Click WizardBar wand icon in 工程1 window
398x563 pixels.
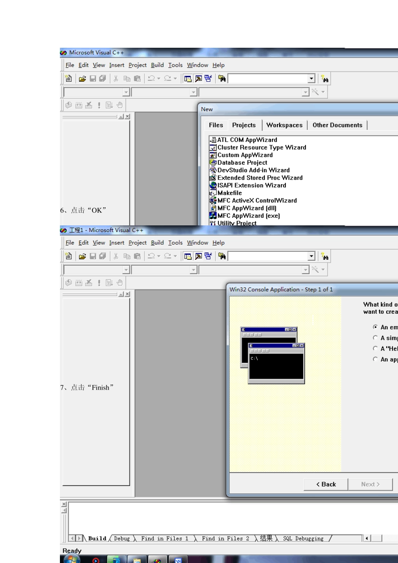coord(315,269)
